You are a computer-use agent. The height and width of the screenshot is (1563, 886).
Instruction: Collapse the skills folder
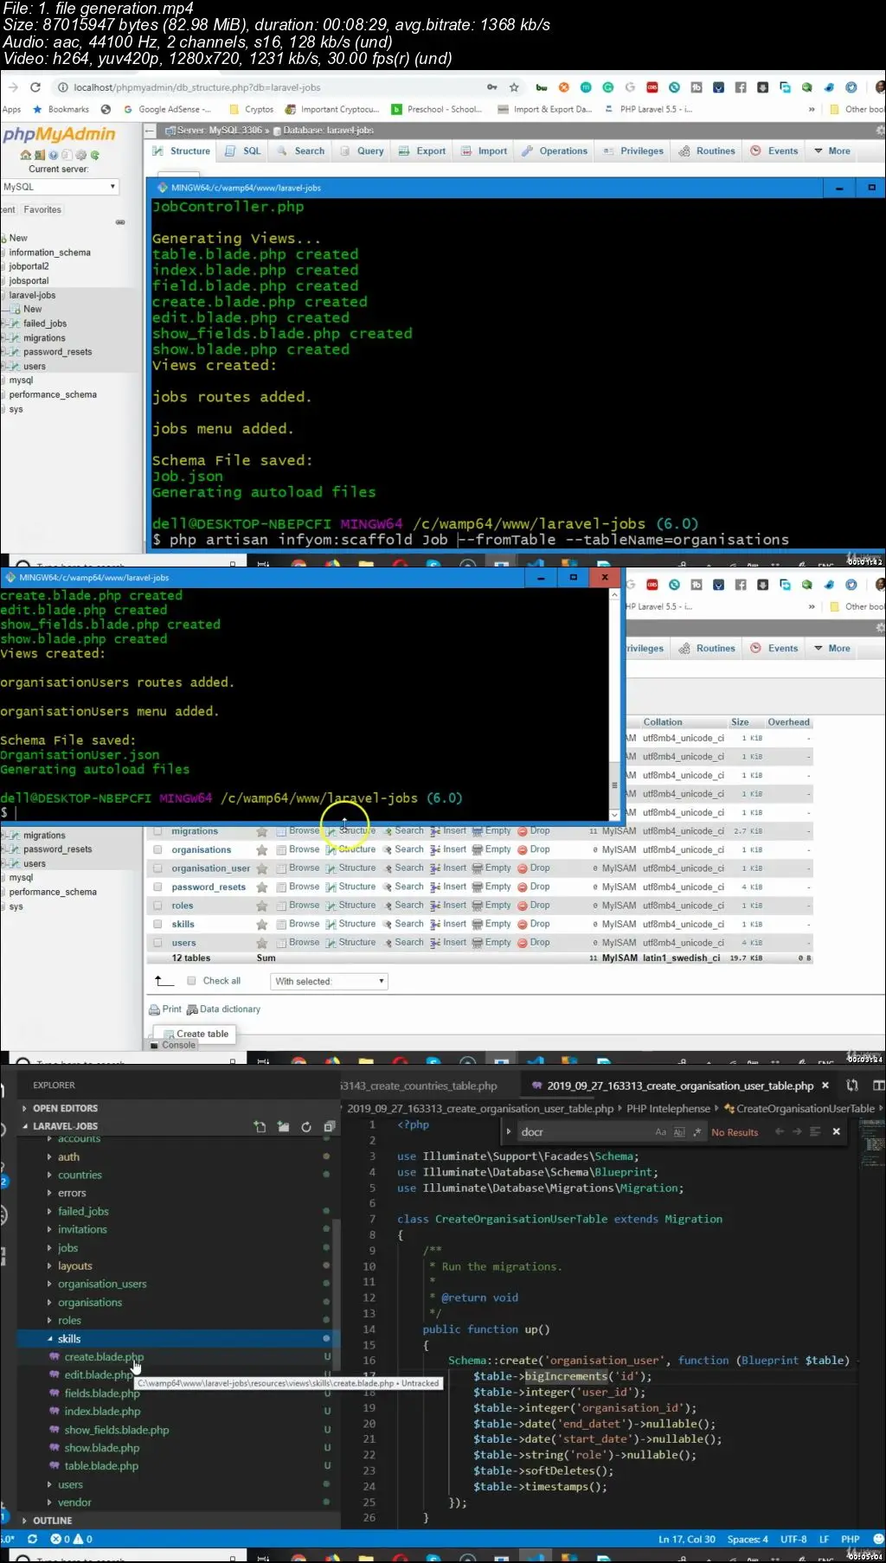[x=69, y=1339]
